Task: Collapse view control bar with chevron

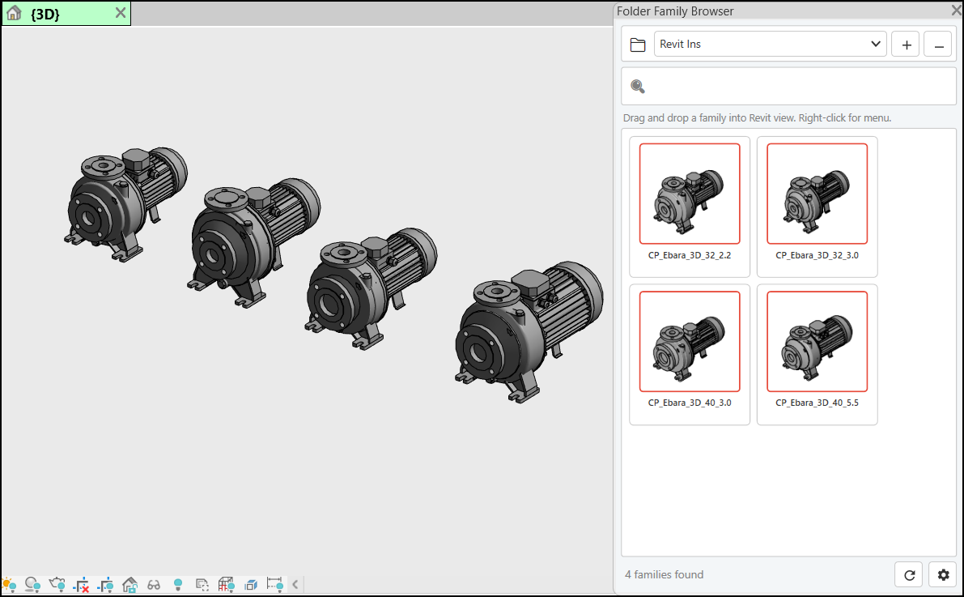Action: coord(295,584)
